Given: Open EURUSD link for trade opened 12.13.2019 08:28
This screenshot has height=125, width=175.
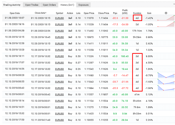Looking at the screenshot, I should [x=59, y=75].
